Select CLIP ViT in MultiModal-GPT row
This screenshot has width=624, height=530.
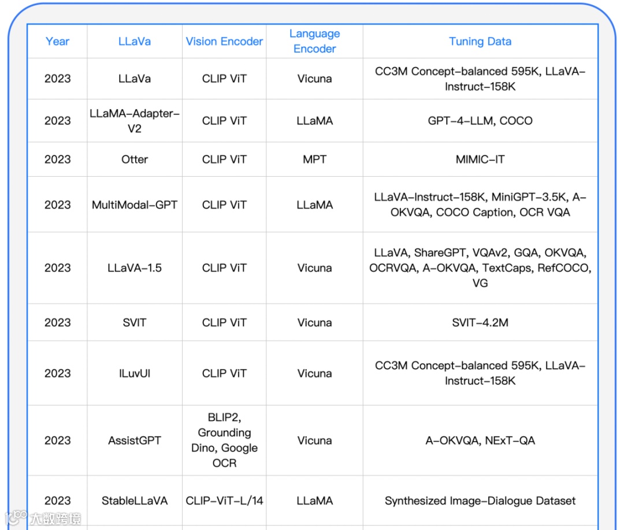pos(224,205)
